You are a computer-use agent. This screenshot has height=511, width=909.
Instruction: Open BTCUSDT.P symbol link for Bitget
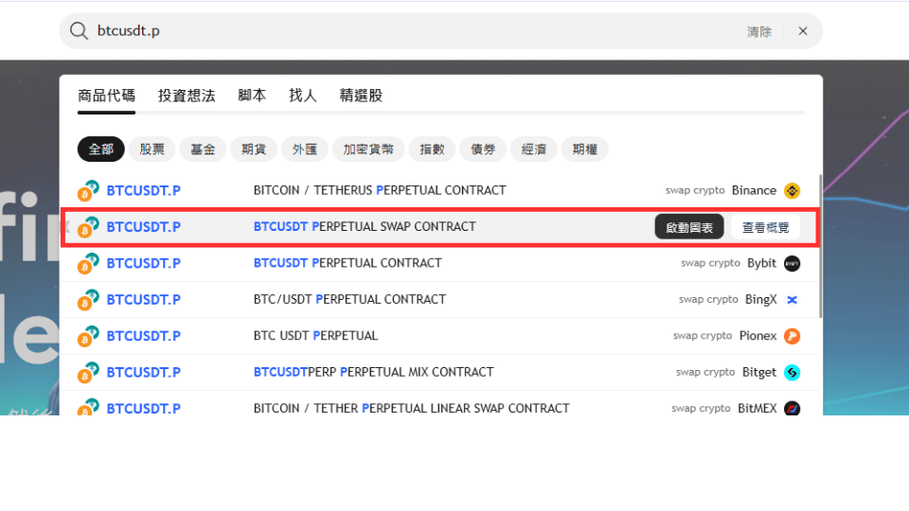(x=144, y=373)
